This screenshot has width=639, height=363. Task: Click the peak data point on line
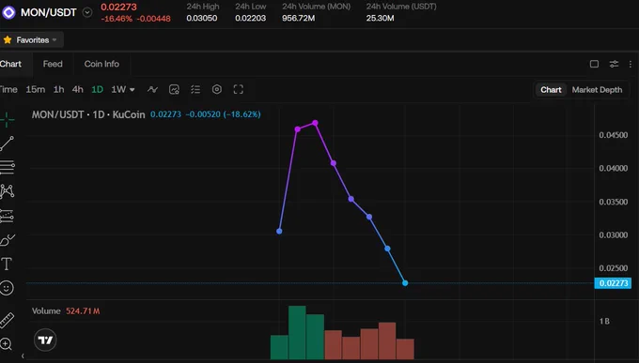[x=315, y=123]
